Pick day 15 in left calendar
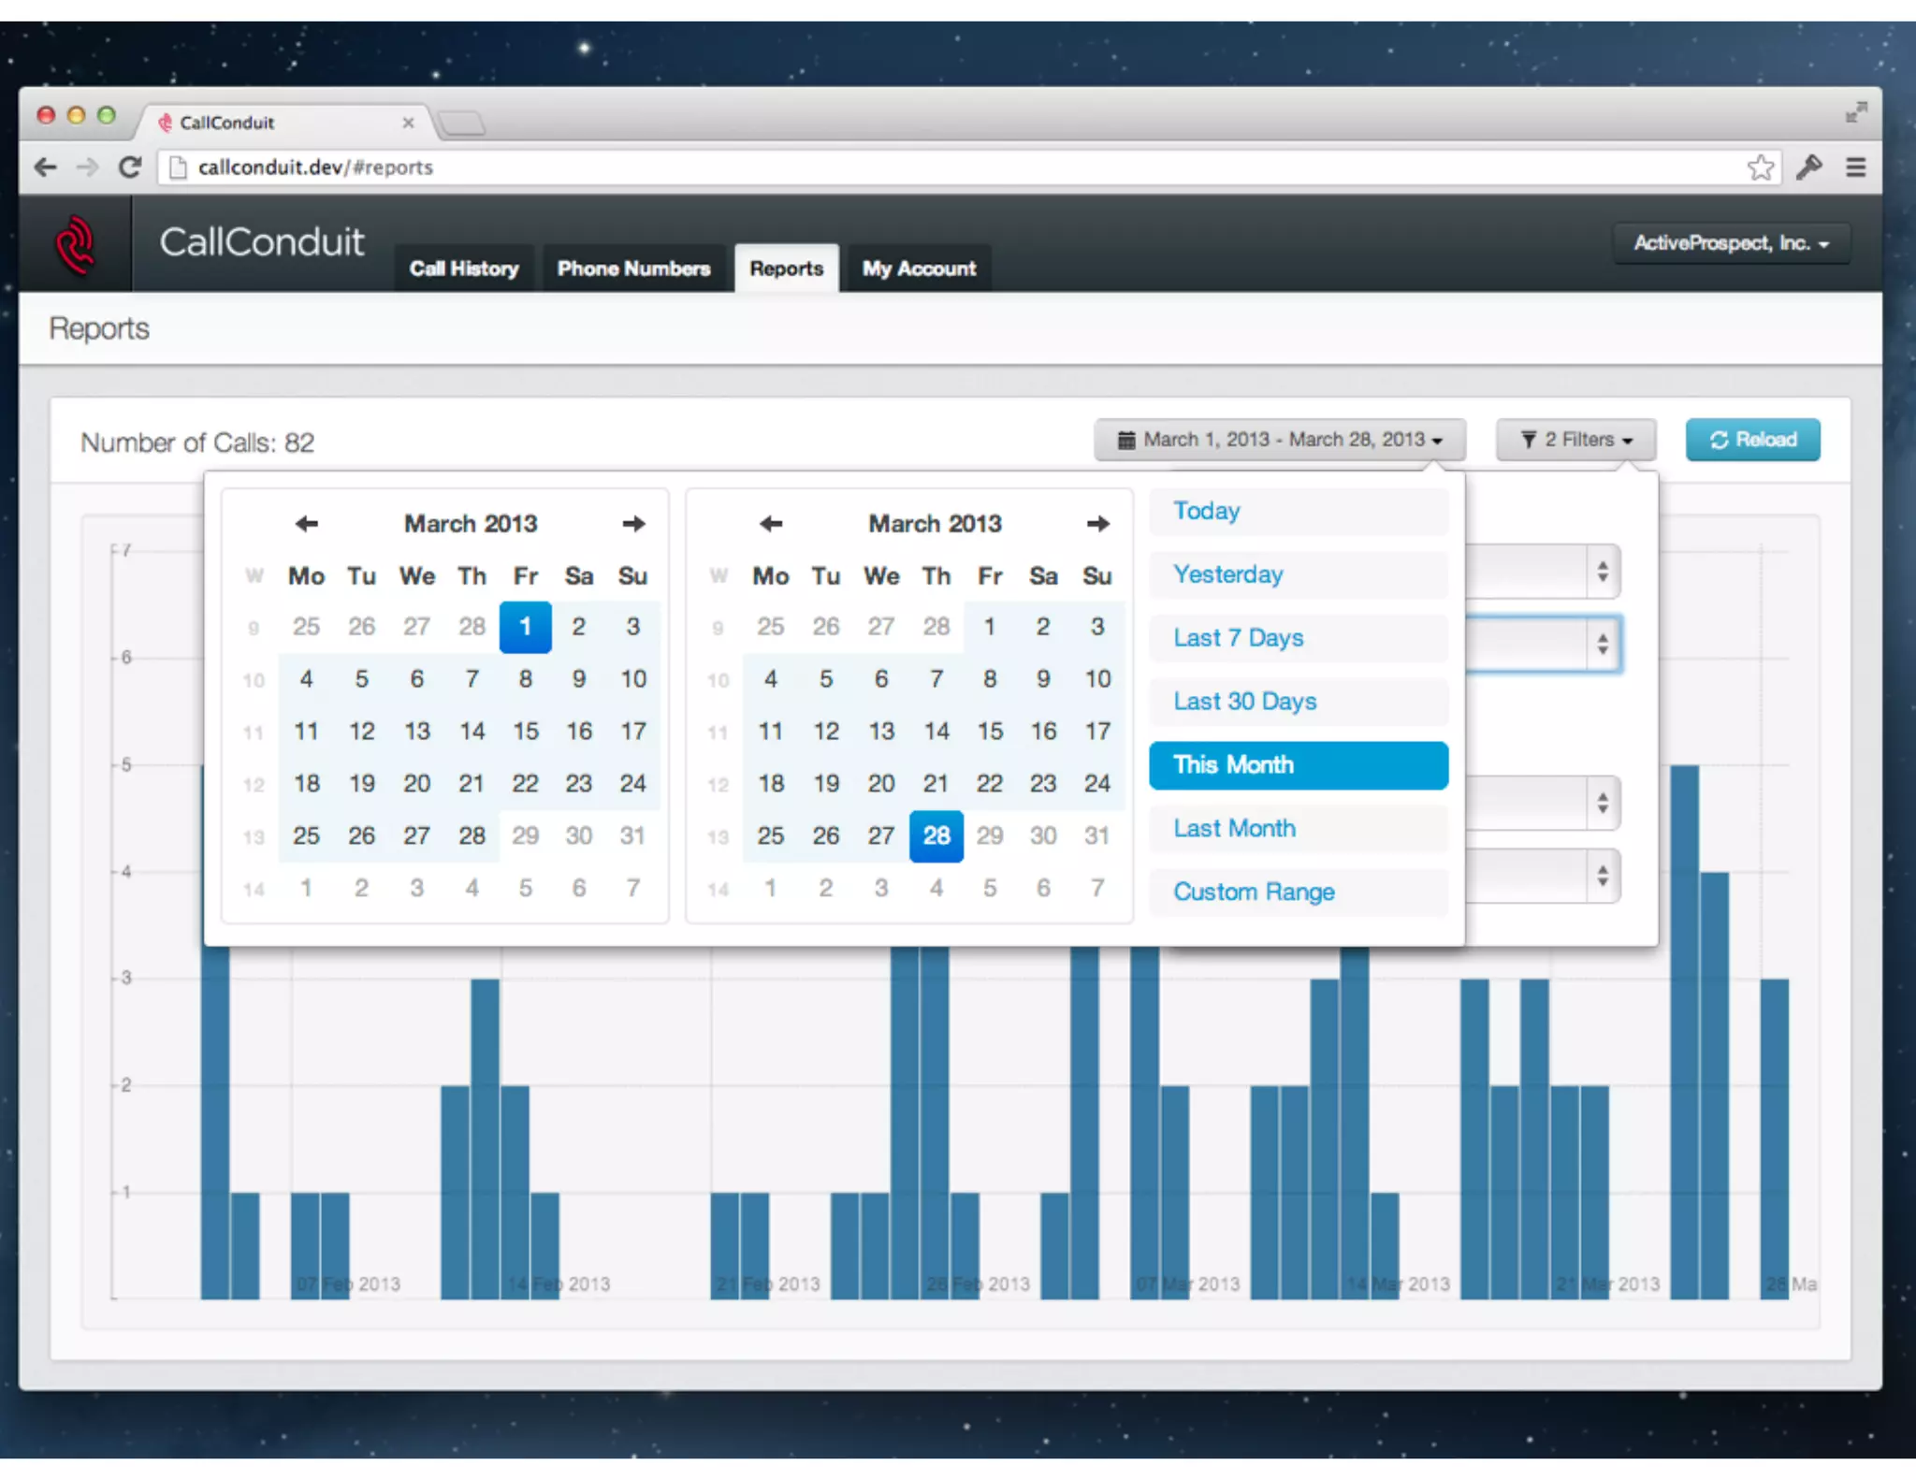Image resolution: width=1916 pixels, height=1480 pixels. click(x=526, y=732)
